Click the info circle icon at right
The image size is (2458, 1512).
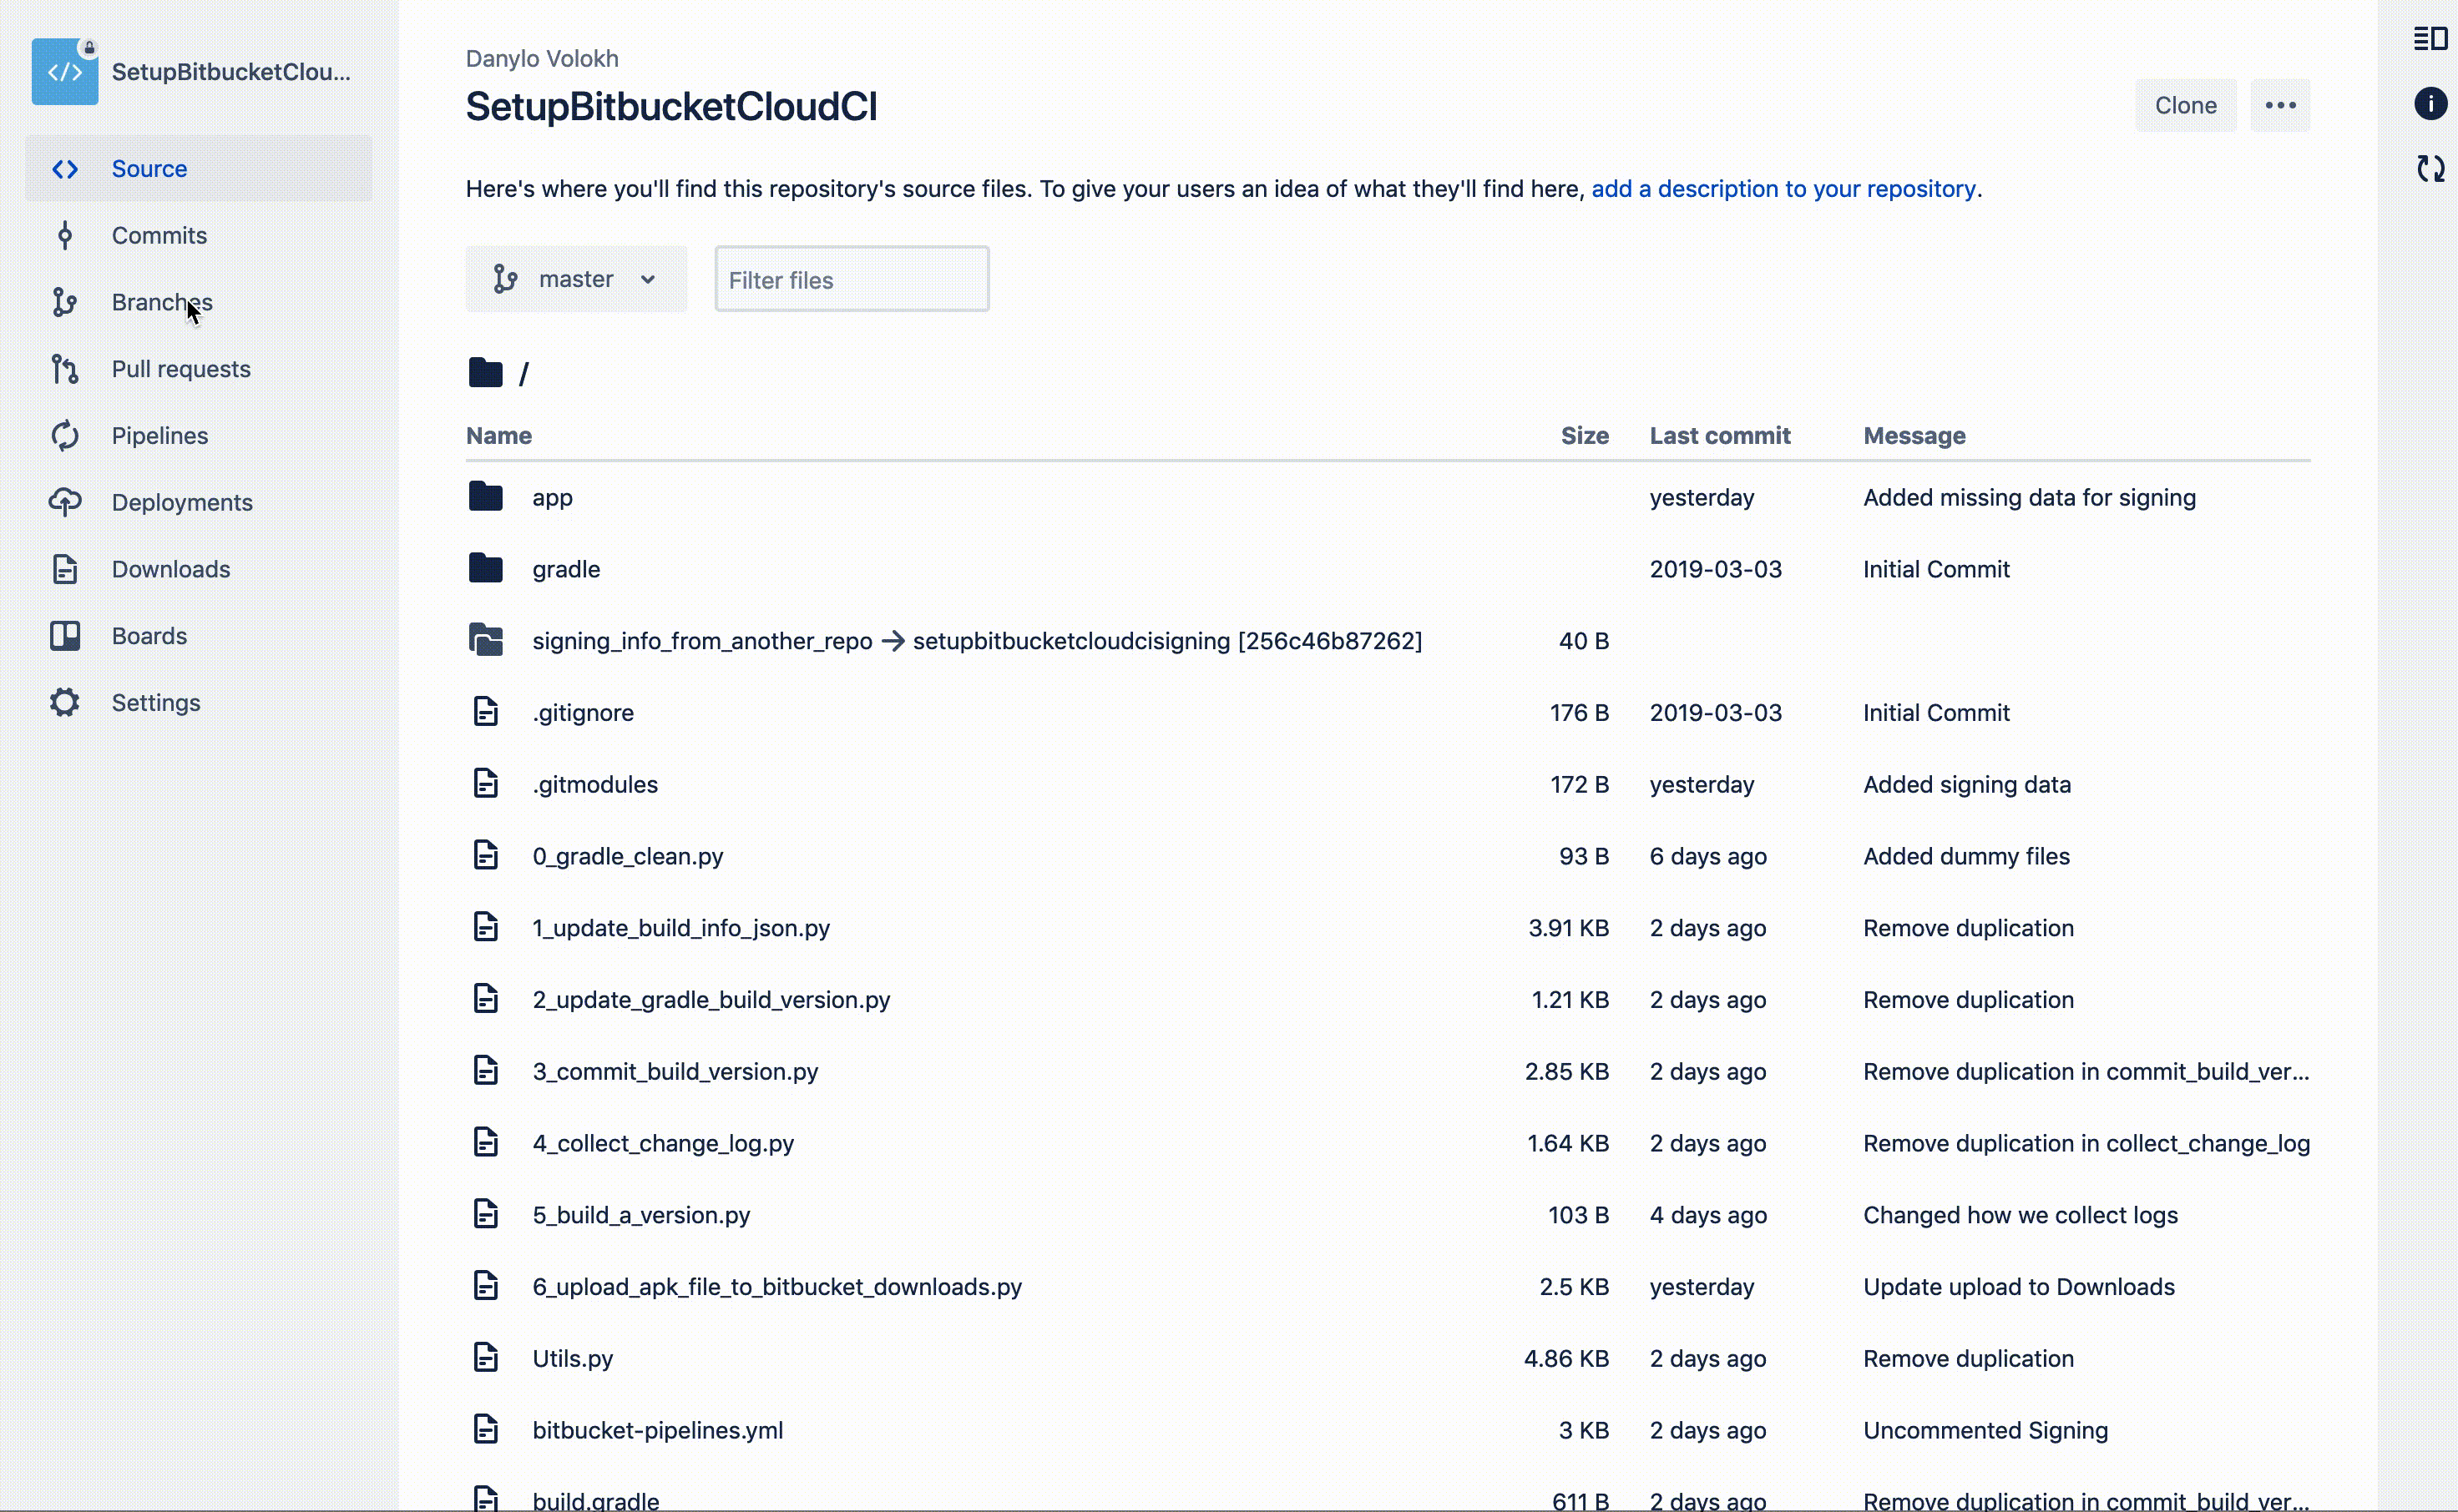click(2430, 104)
